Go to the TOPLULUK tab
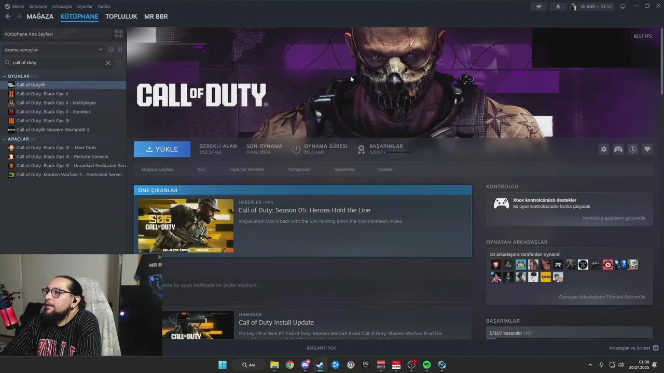664x373 pixels. click(x=121, y=17)
